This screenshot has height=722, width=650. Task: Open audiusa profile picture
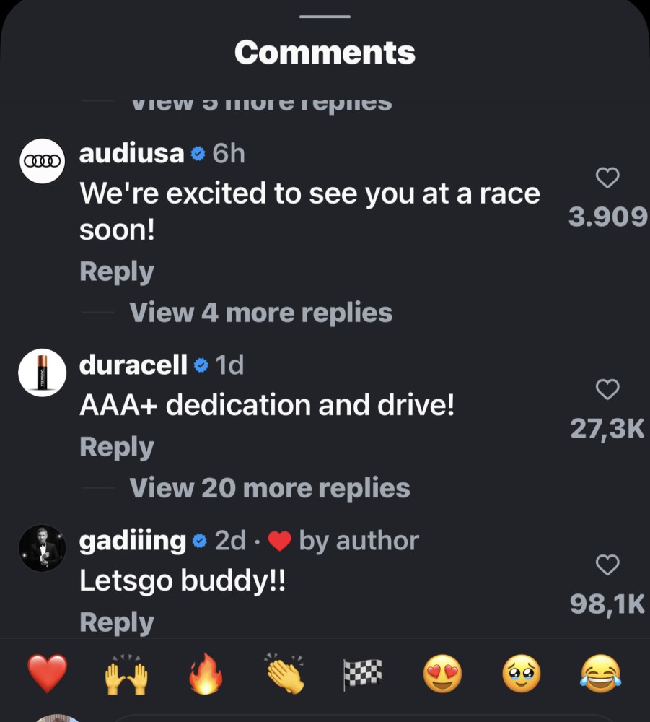tap(43, 161)
